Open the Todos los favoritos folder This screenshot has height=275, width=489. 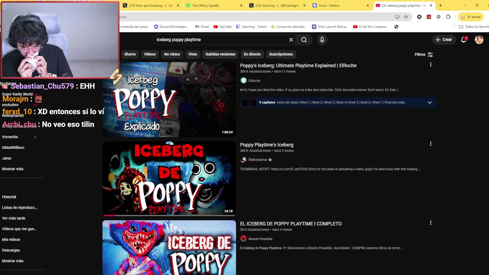[474, 27]
